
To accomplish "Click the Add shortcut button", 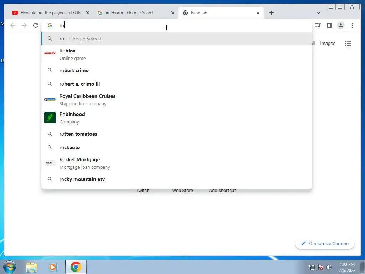I will pos(222,191).
